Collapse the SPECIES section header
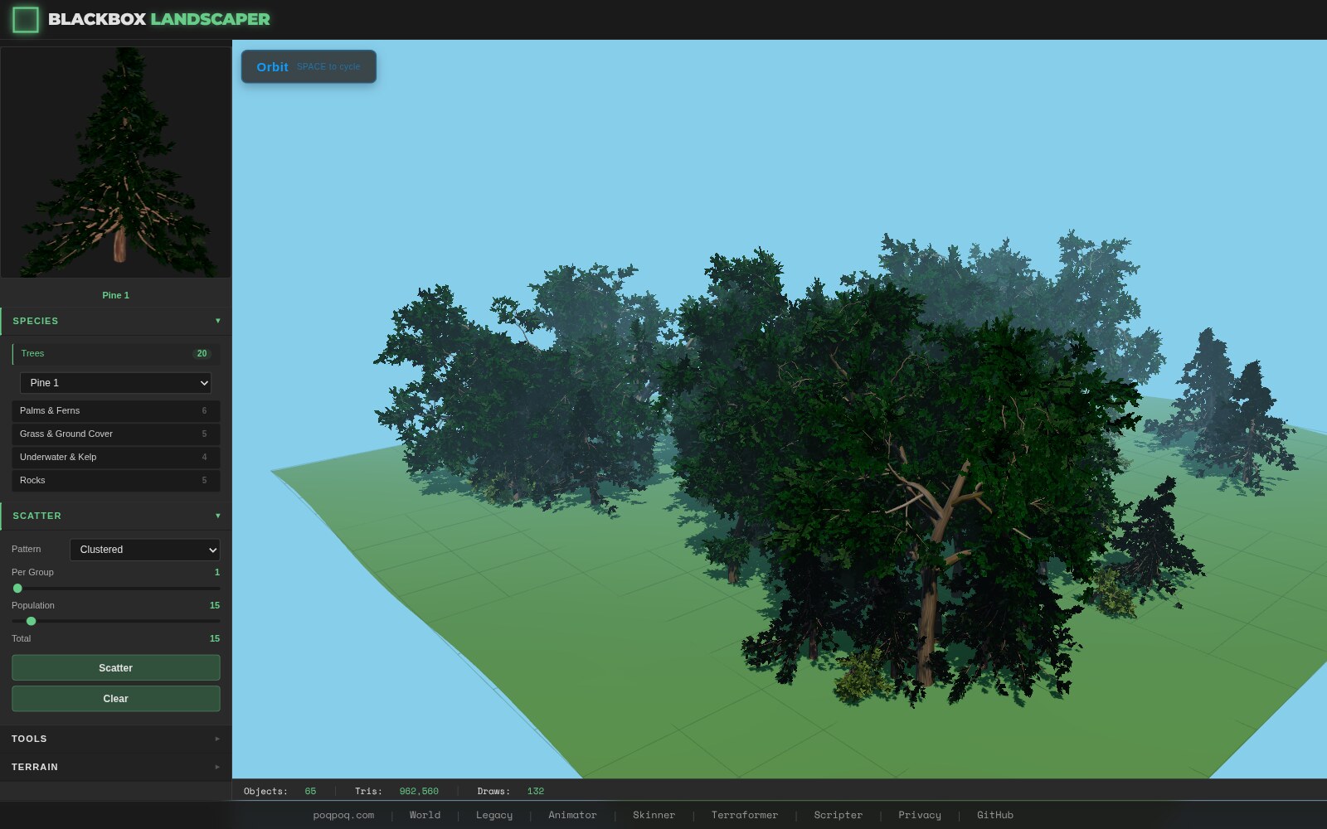 coord(116,321)
